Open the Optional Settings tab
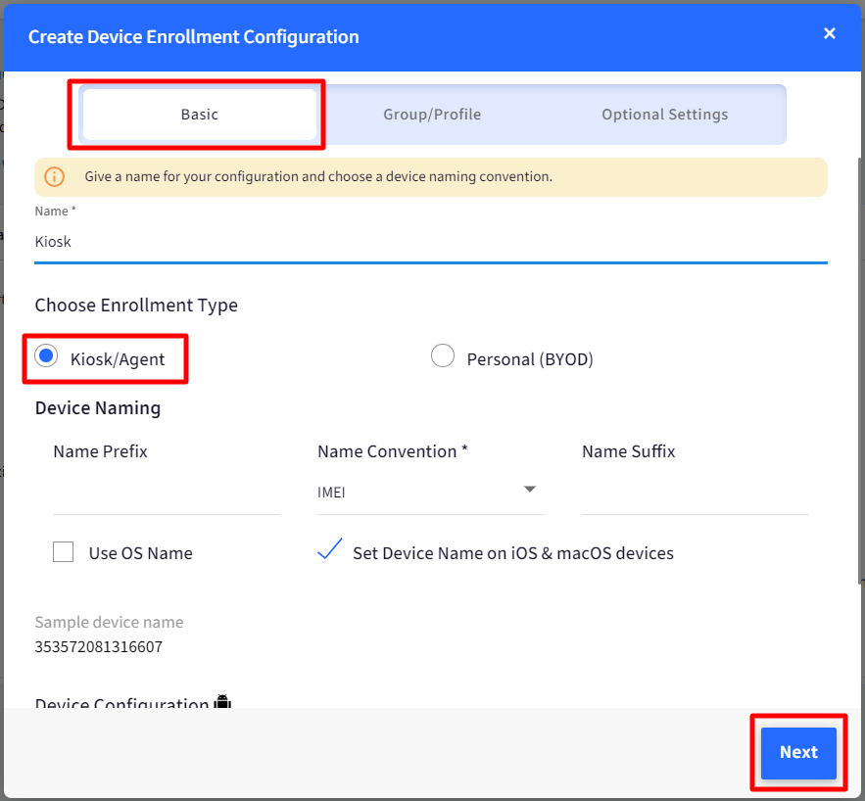The height and width of the screenshot is (801, 865). (x=665, y=115)
